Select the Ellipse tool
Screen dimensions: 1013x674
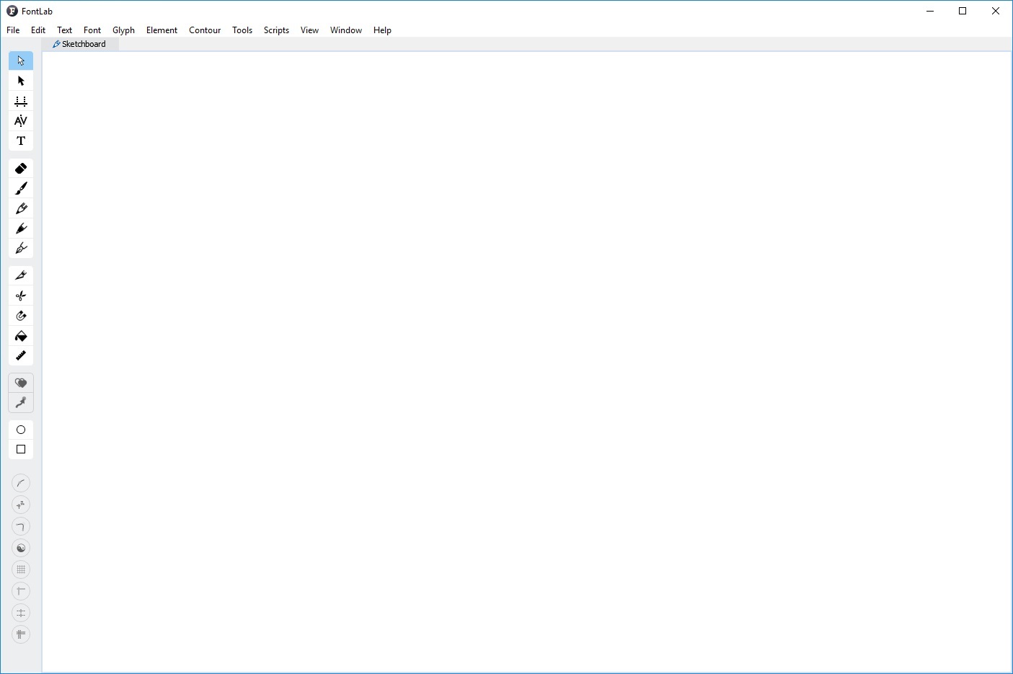pyautogui.click(x=21, y=430)
